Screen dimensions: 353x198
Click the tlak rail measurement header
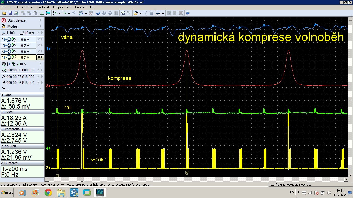click(22, 146)
